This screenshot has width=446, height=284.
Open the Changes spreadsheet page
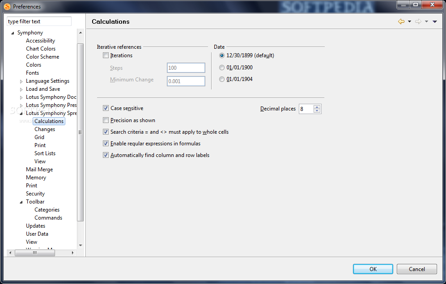[x=45, y=129]
